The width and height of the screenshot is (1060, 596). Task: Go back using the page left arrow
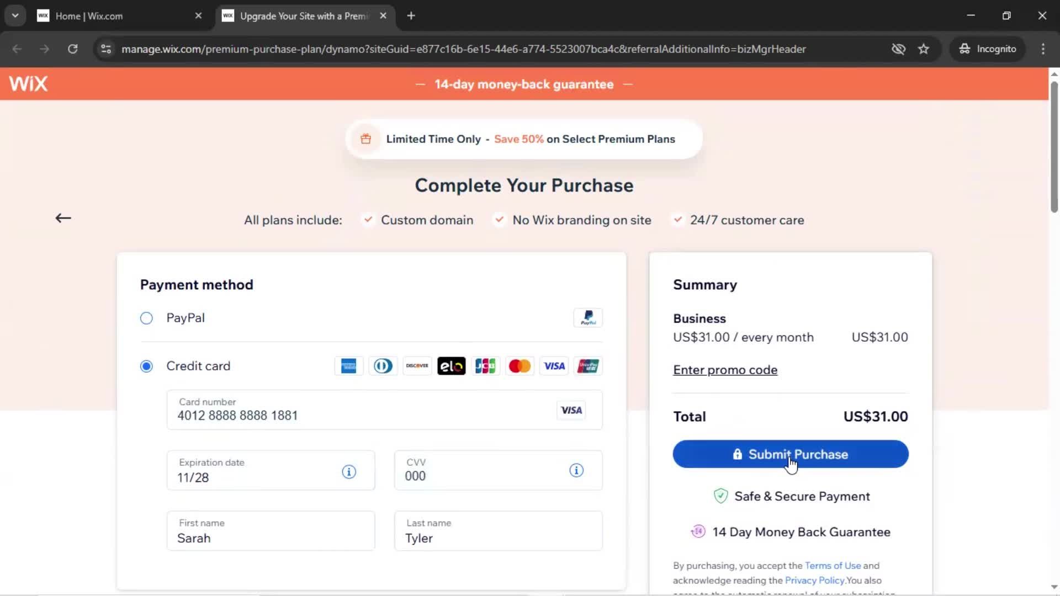click(x=63, y=218)
